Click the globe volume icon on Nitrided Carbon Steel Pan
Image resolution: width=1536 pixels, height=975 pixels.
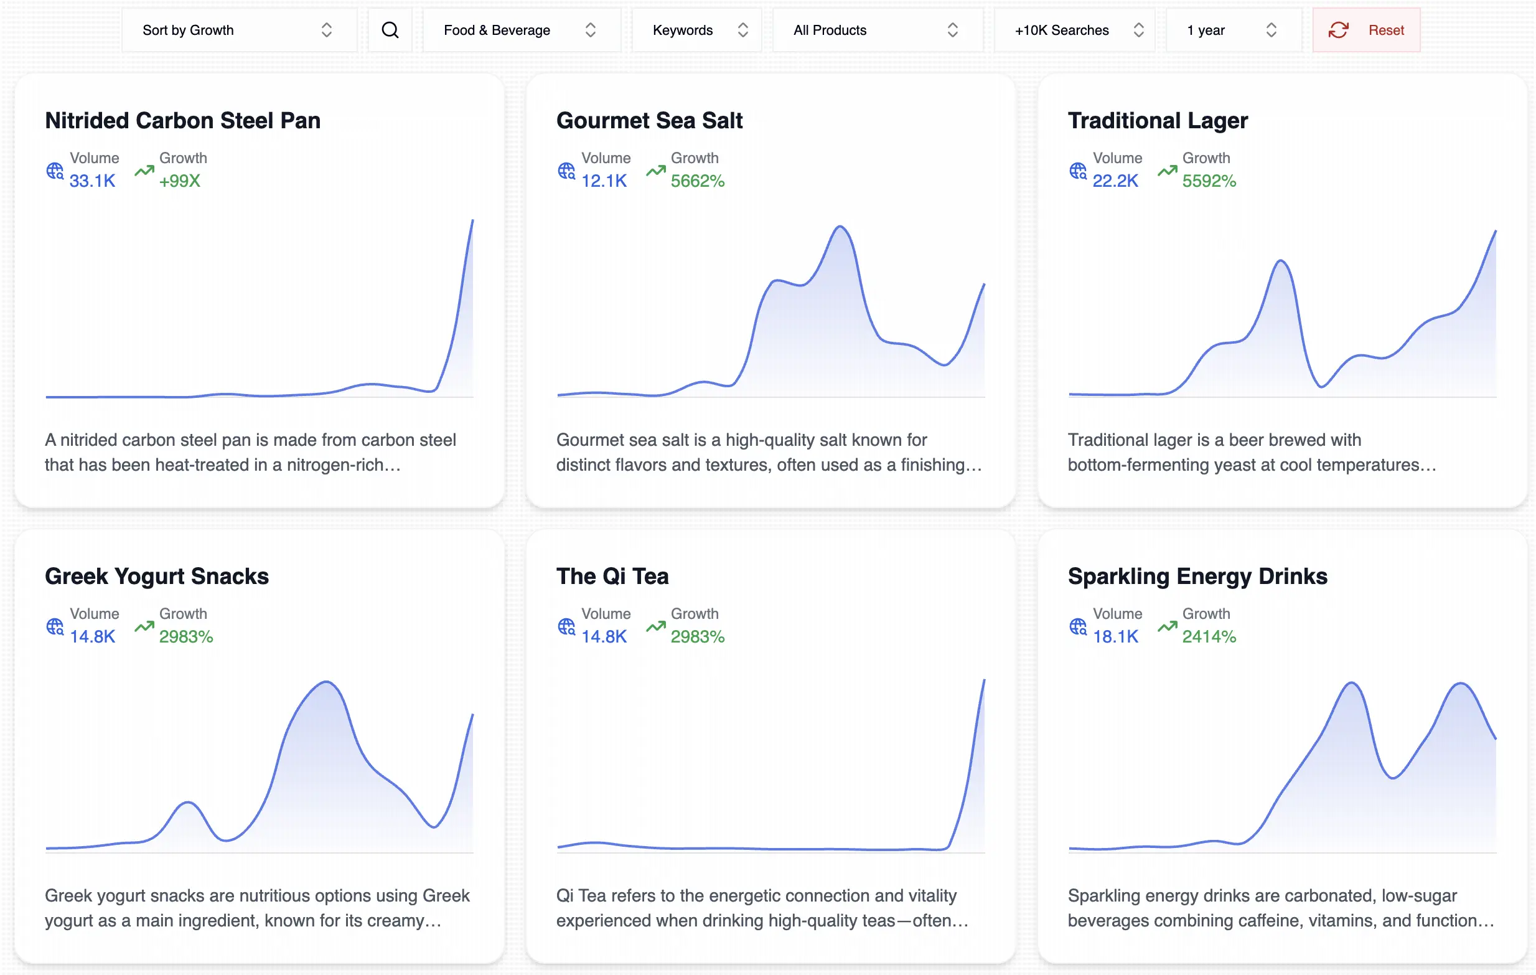point(54,171)
